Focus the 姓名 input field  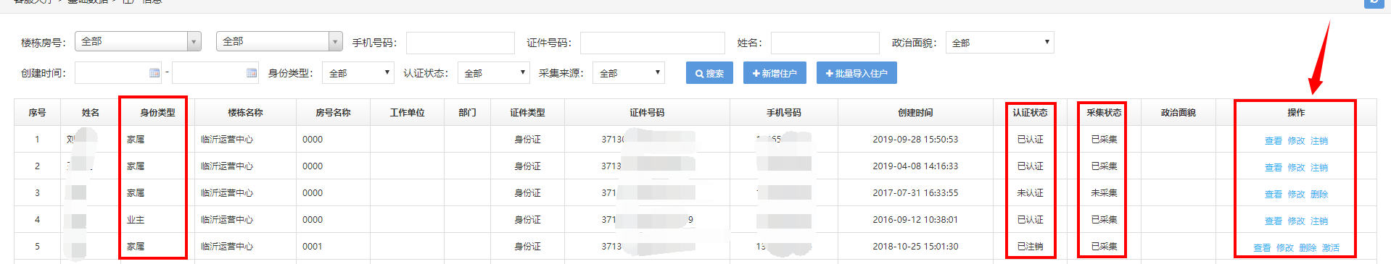[825, 43]
